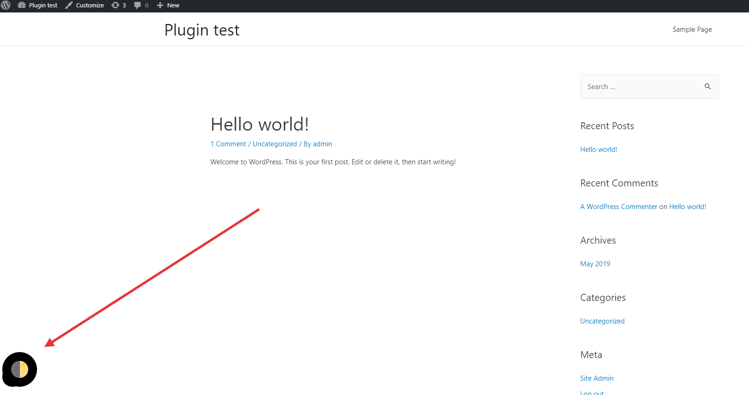Open Customize in the admin bar

[x=85, y=6]
